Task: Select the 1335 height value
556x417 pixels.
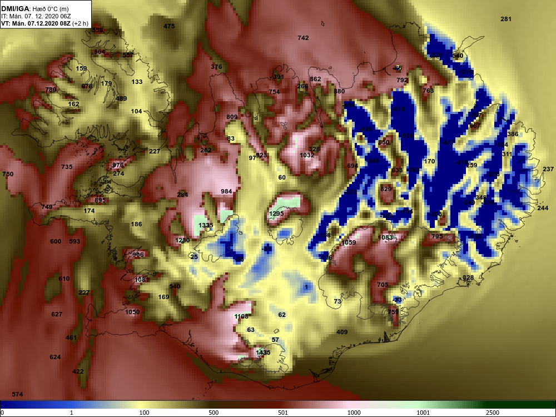Action: 206,225
